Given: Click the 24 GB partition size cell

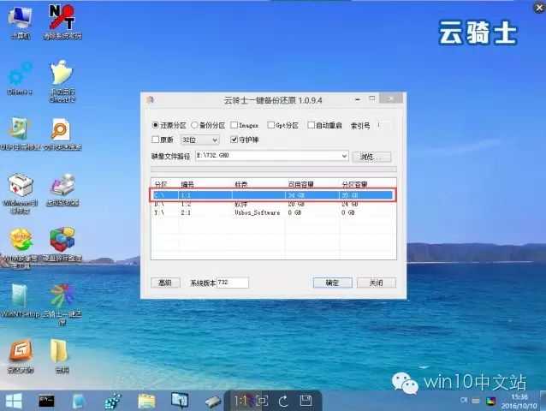Looking at the screenshot, I should click(350, 204).
